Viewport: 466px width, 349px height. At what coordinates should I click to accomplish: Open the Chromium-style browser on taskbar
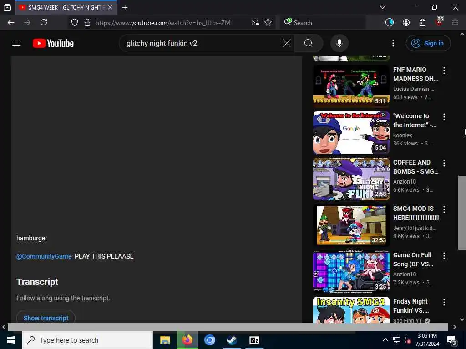point(209,340)
